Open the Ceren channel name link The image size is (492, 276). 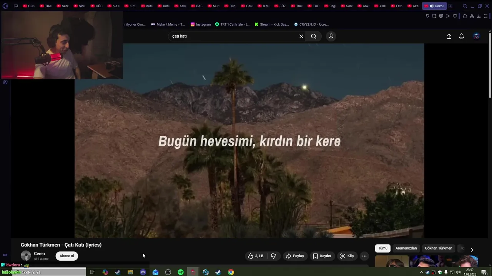point(39,254)
